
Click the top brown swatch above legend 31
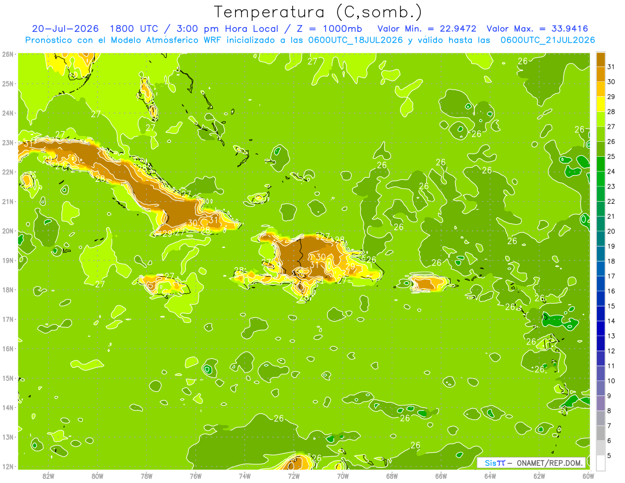tap(601, 59)
